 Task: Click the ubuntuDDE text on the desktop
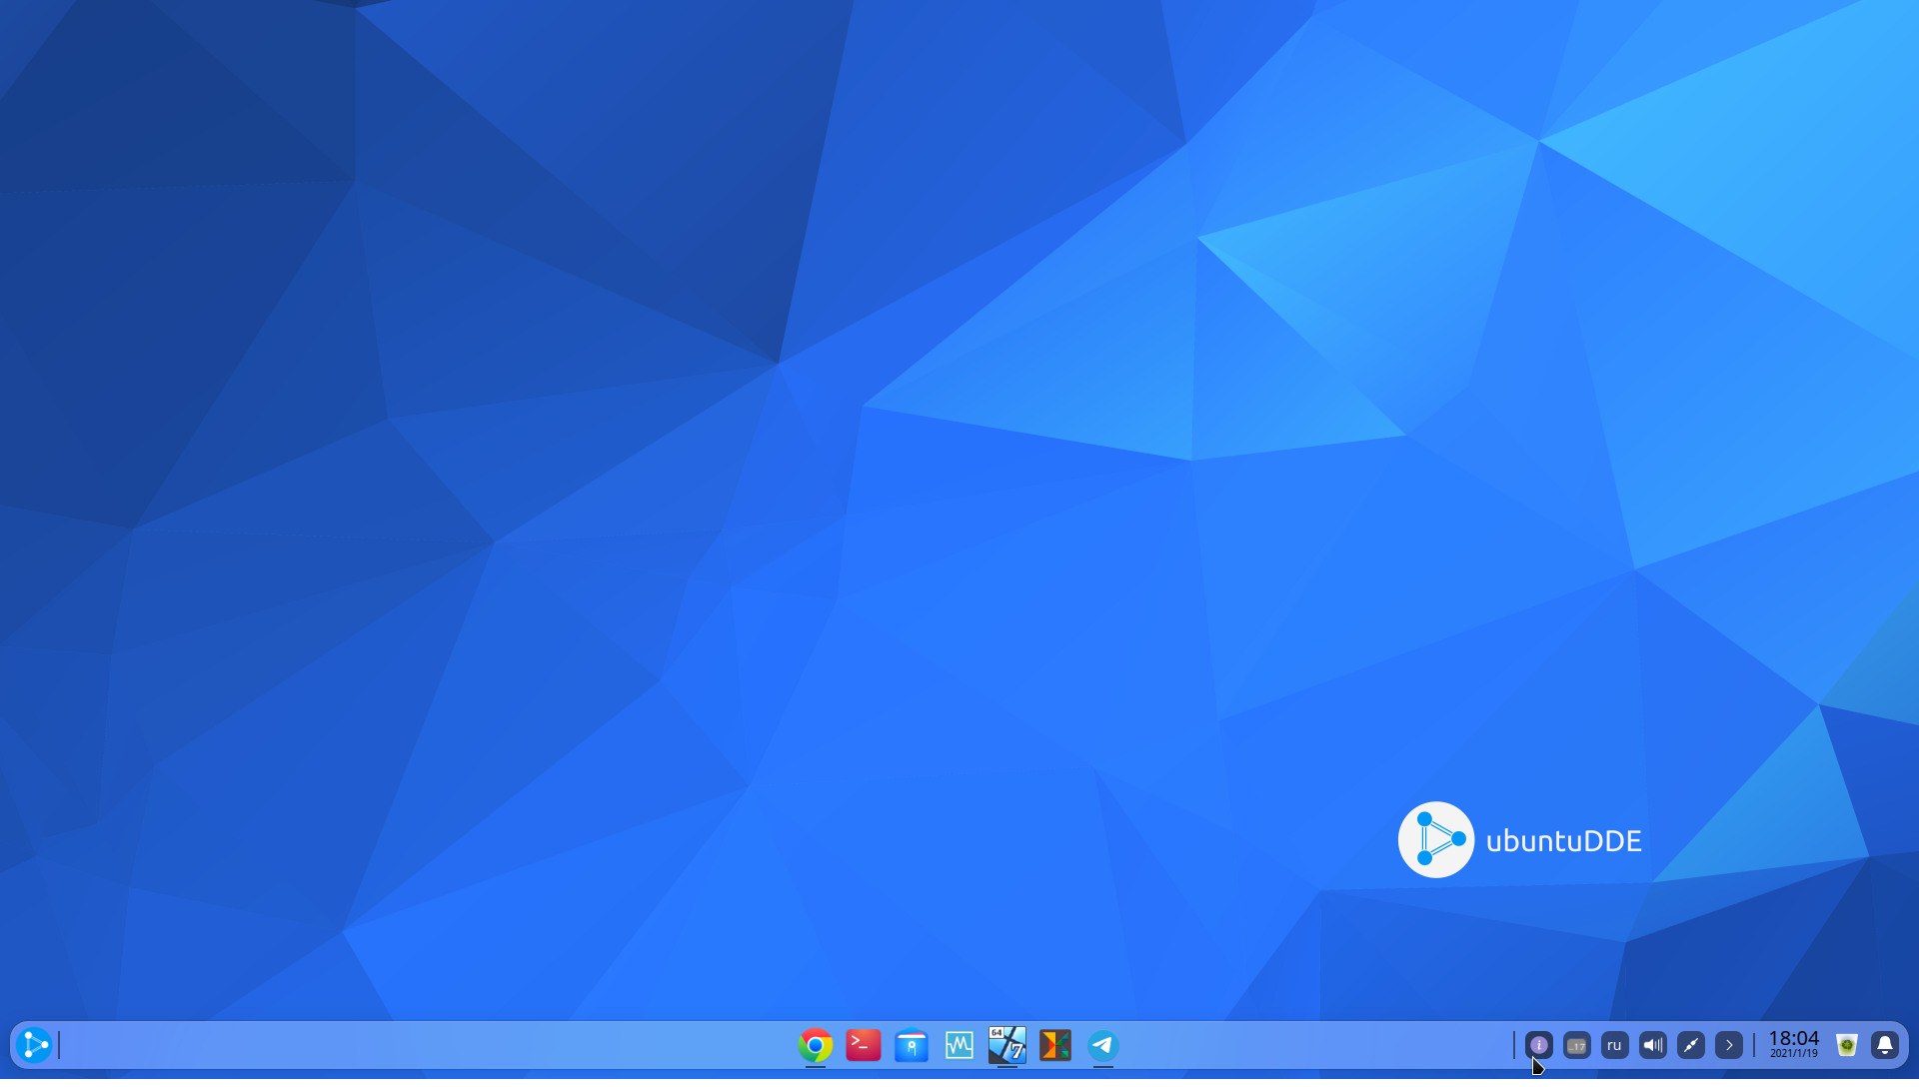point(1563,841)
